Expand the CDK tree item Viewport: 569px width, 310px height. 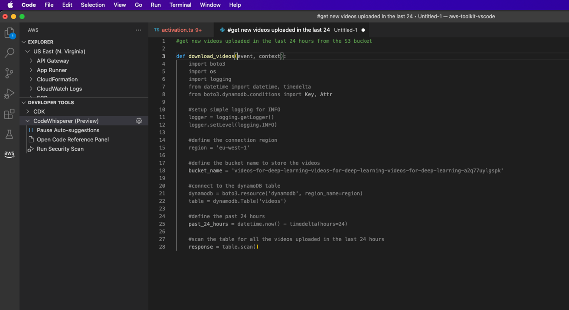(31, 111)
